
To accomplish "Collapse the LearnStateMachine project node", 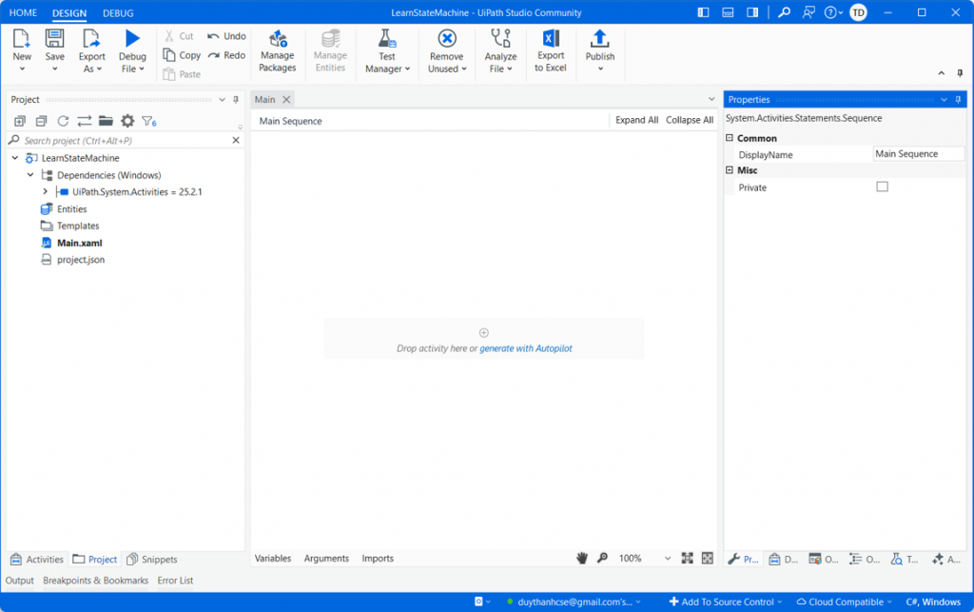I will click(x=15, y=158).
